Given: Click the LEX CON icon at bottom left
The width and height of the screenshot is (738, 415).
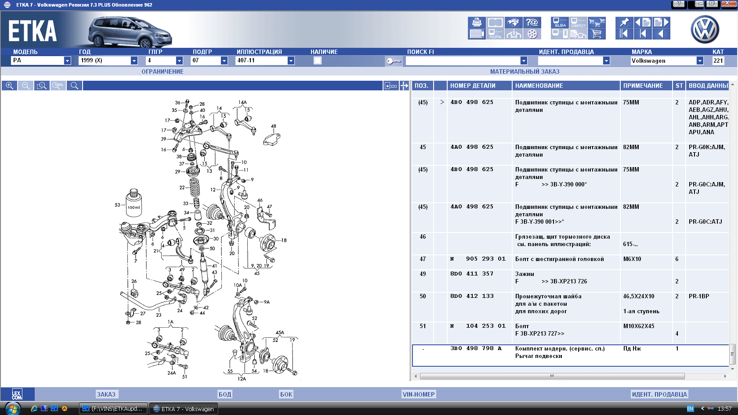Looking at the screenshot, I should click(x=17, y=394).
